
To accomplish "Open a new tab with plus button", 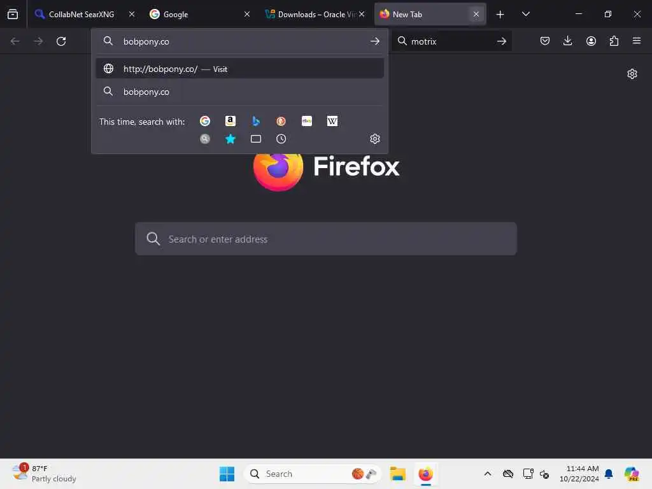I will coord(500,15).
